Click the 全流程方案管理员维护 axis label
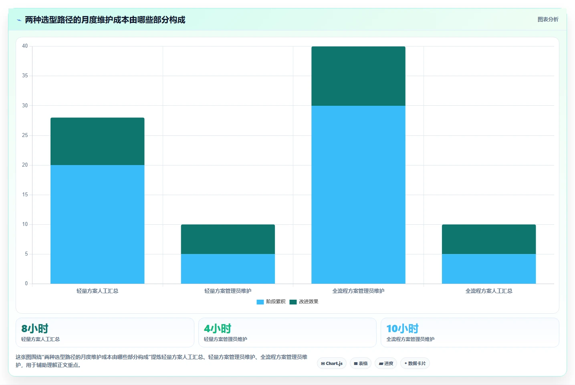This screenshot has height=385, width=575. pyautogui.click(x=358, y=291)
